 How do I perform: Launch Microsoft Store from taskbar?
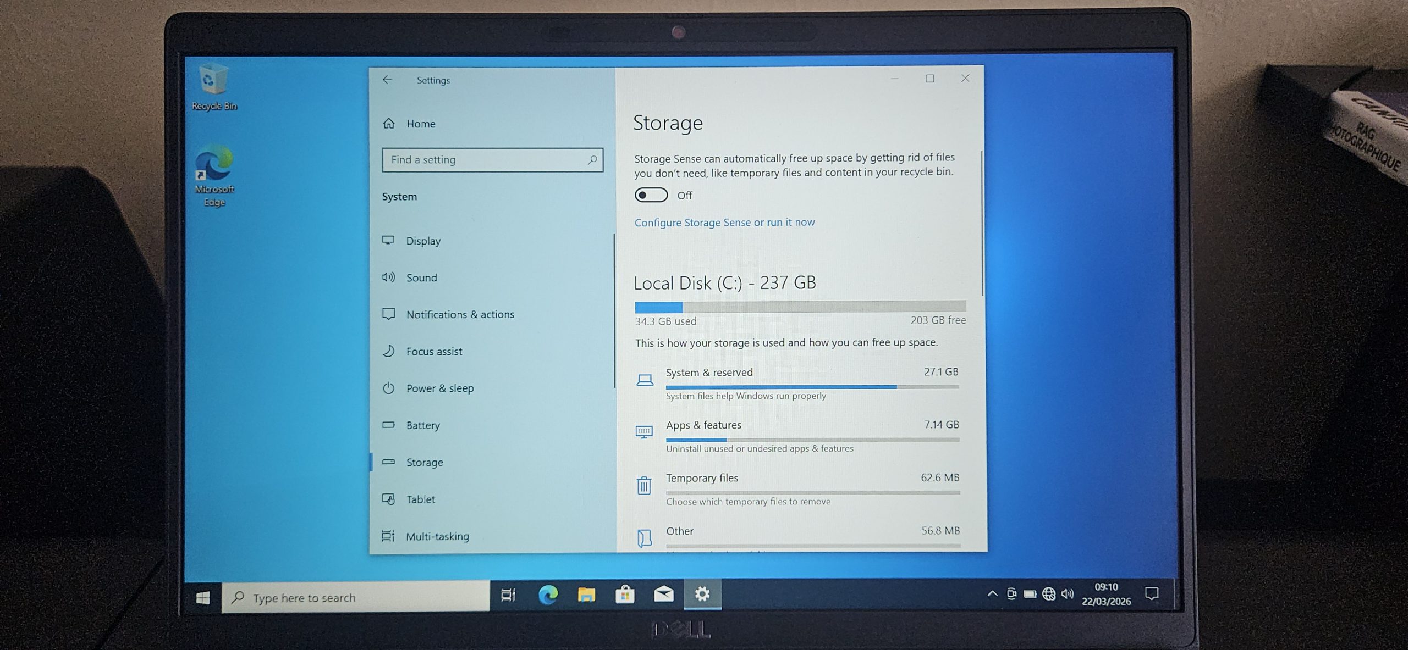[625, 595]
